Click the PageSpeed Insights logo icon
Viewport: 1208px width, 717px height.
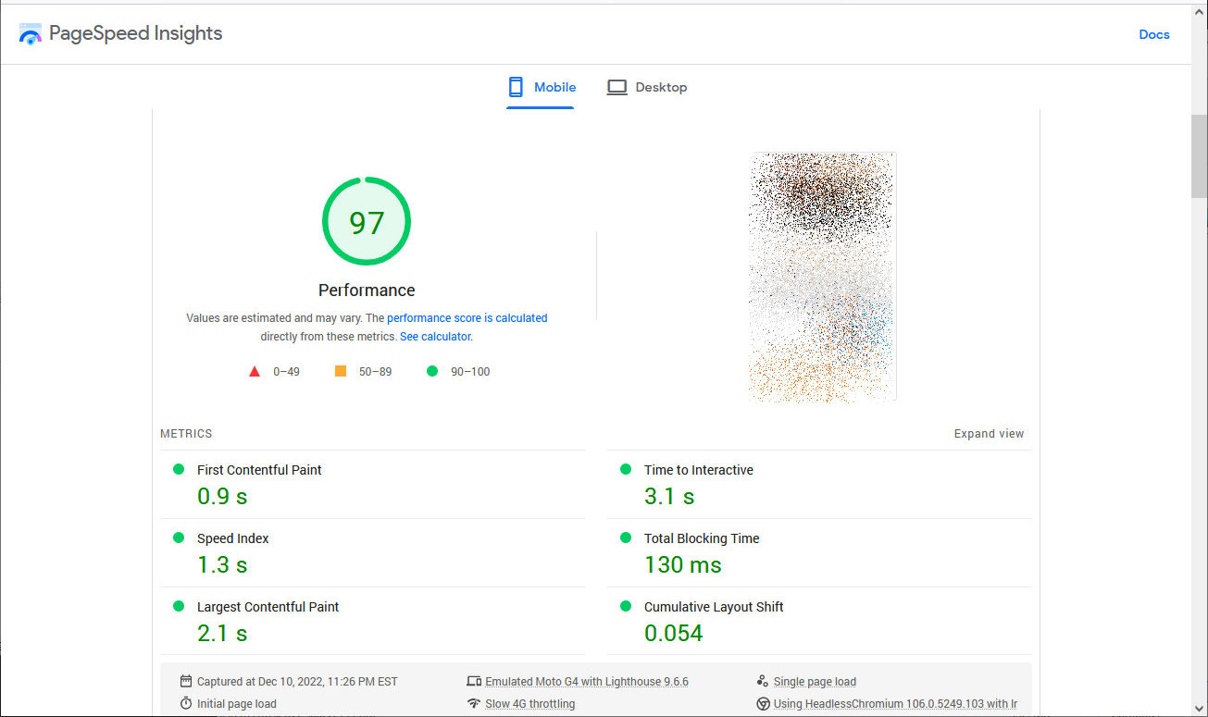31,34
